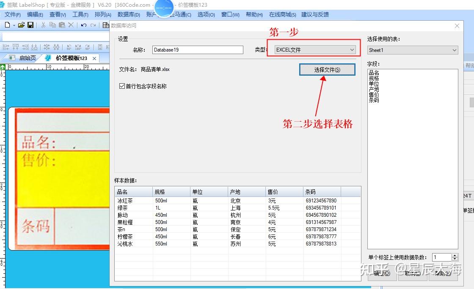The height and width of the screenshot is (289, 474).
Task: Open the New document dropdown arrow
Action: (14, 25)
